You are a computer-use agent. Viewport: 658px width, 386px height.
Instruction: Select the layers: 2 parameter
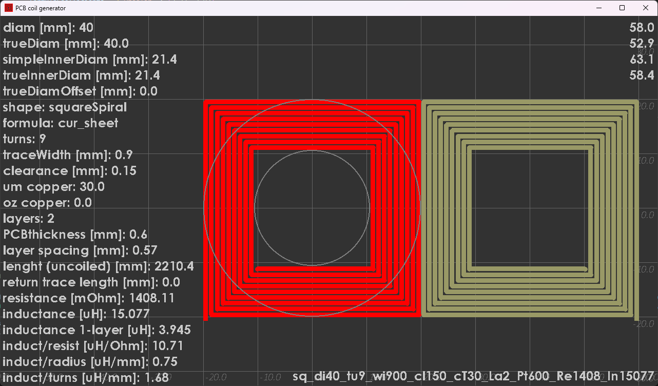[x=29, y=219]
